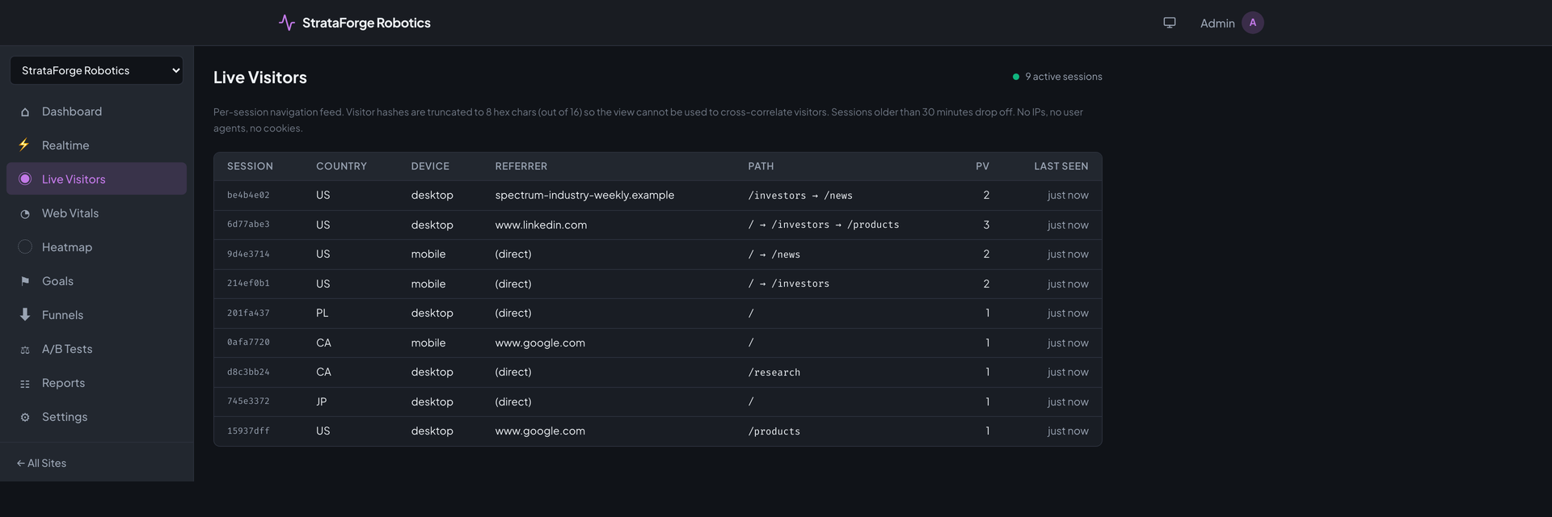The width and height of the screenshot is (1552, 517).
Task: Click the Goals flag icon
Action: coord(25,281)
